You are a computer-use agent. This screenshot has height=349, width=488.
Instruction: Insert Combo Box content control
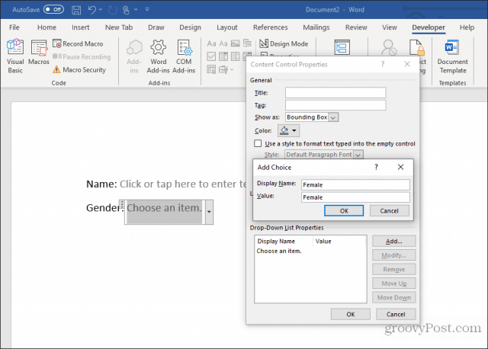click(x=223, y=56)
